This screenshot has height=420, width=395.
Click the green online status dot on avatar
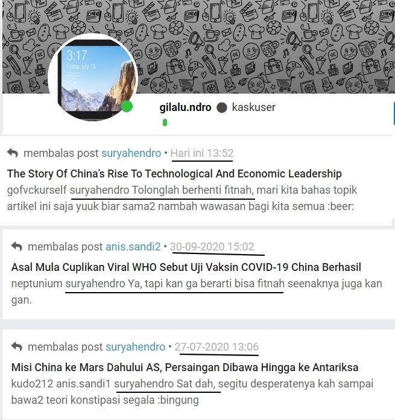[x=127, y=106]
